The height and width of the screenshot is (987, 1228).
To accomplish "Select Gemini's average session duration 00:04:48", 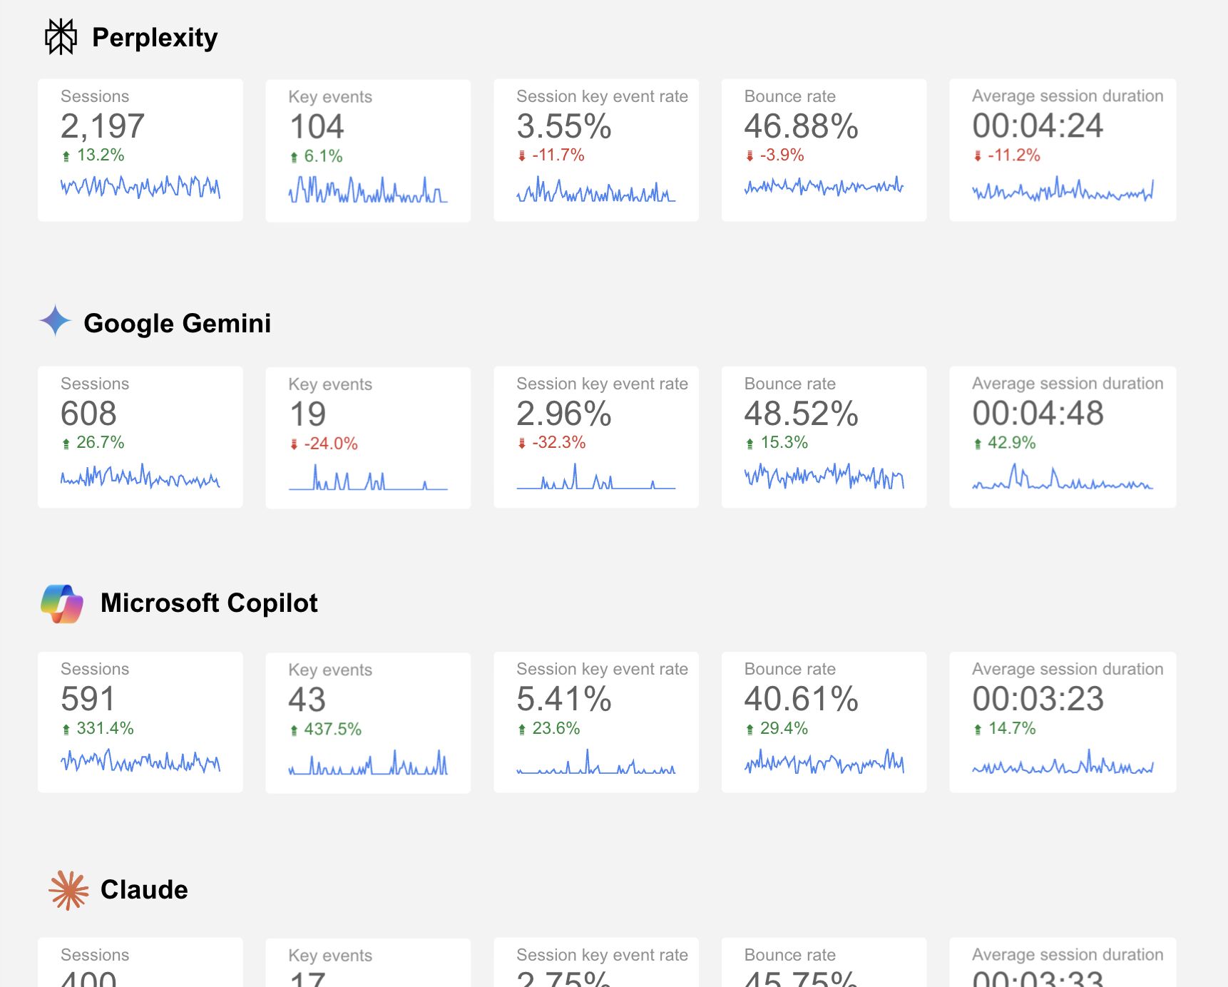I will 1038,414.
